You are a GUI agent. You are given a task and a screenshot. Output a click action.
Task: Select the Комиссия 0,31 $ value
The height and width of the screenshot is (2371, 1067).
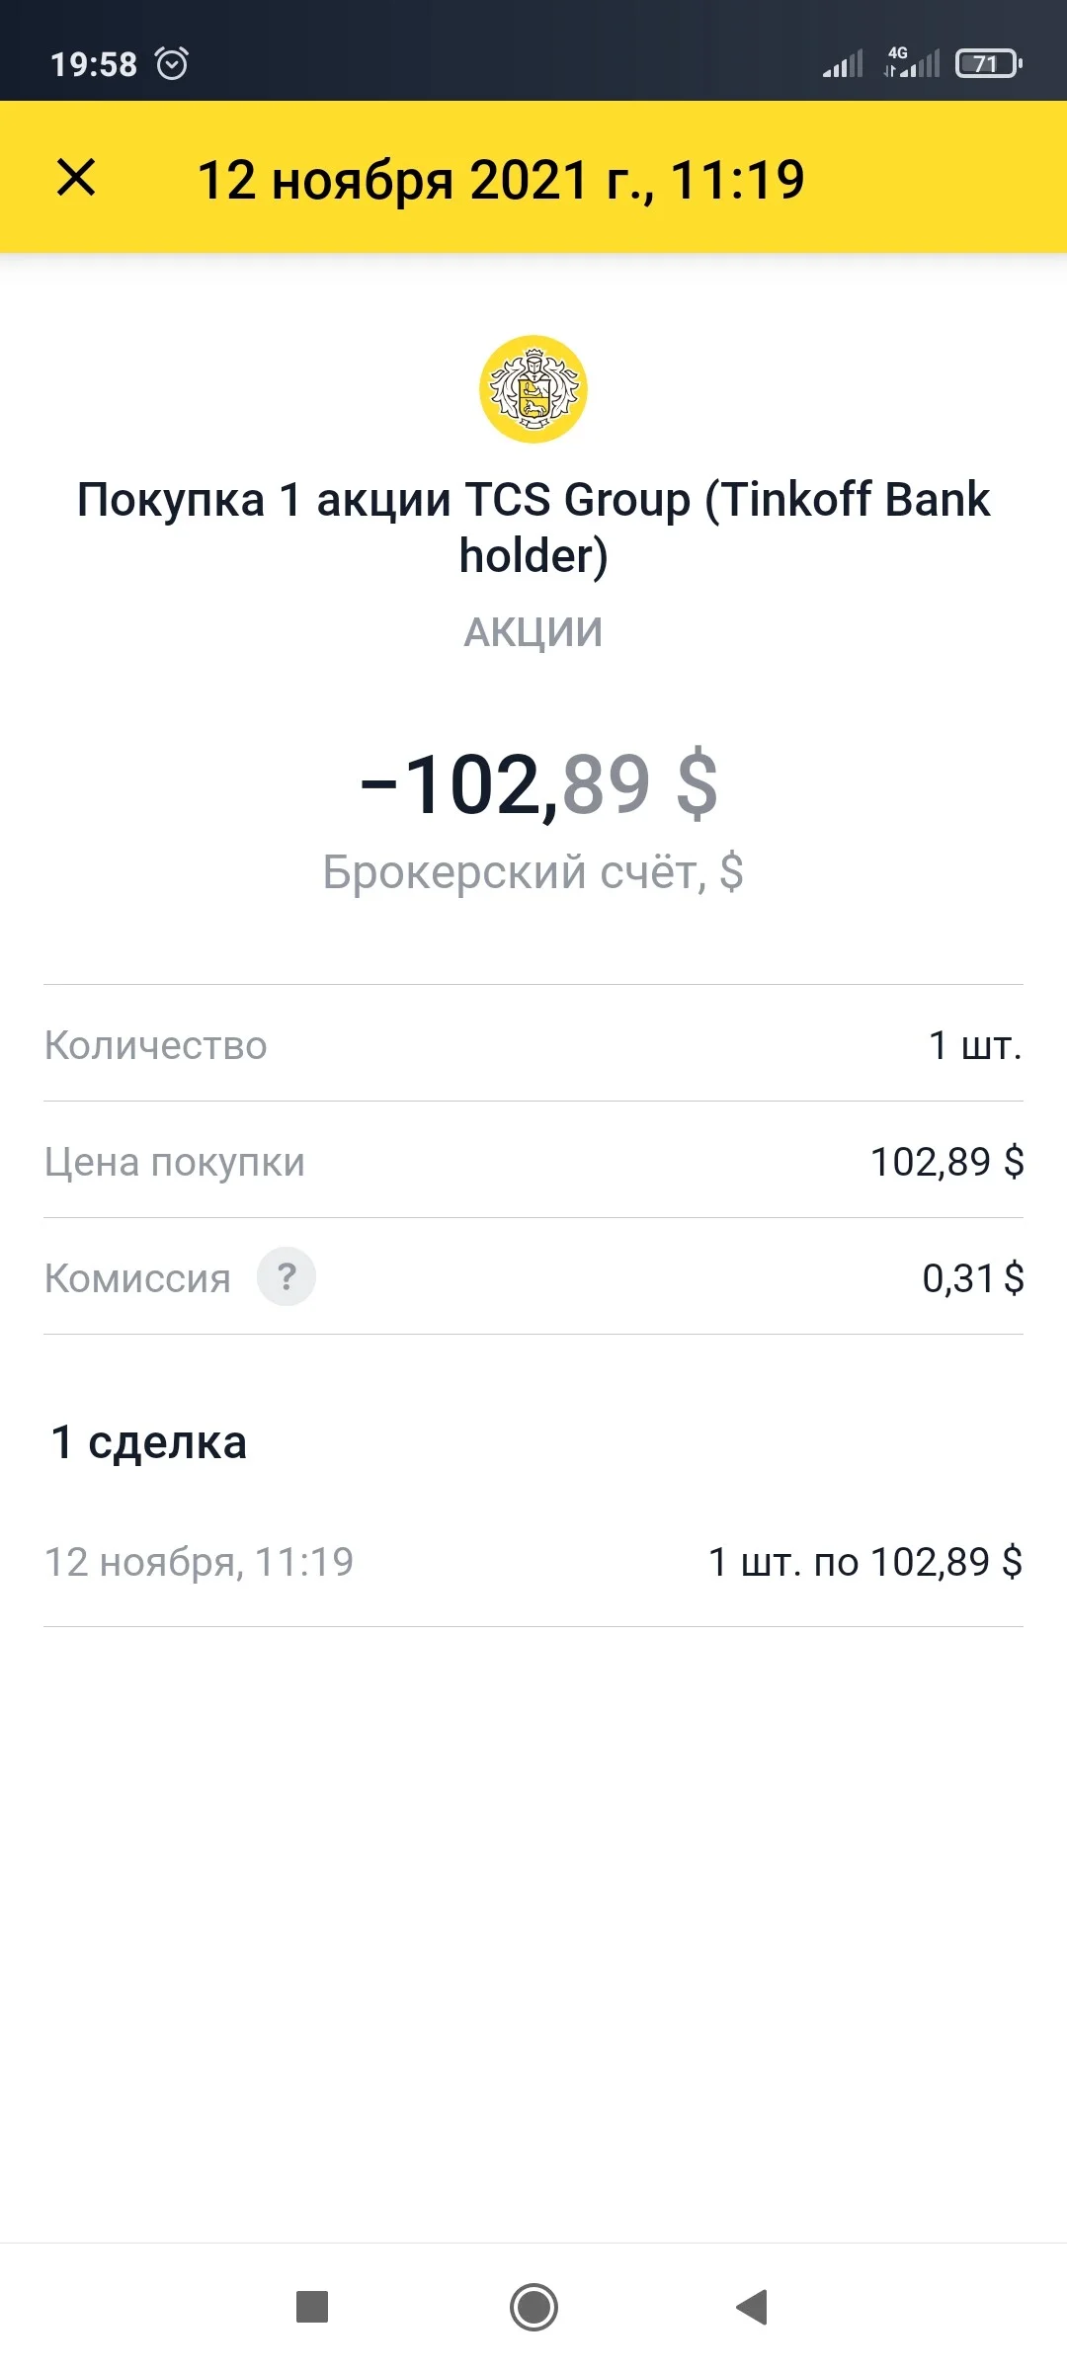pos(973,1277)
